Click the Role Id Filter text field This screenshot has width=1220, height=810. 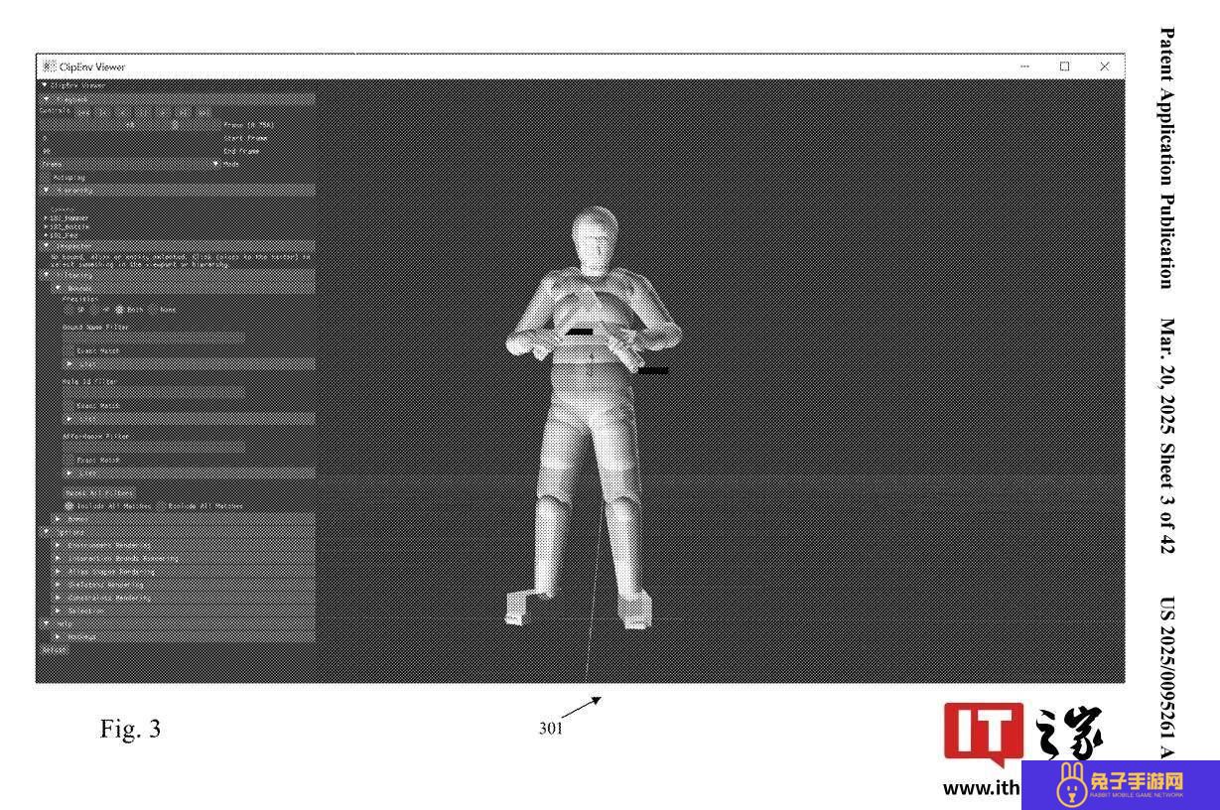pyautogui.click(x=154, y=392)
